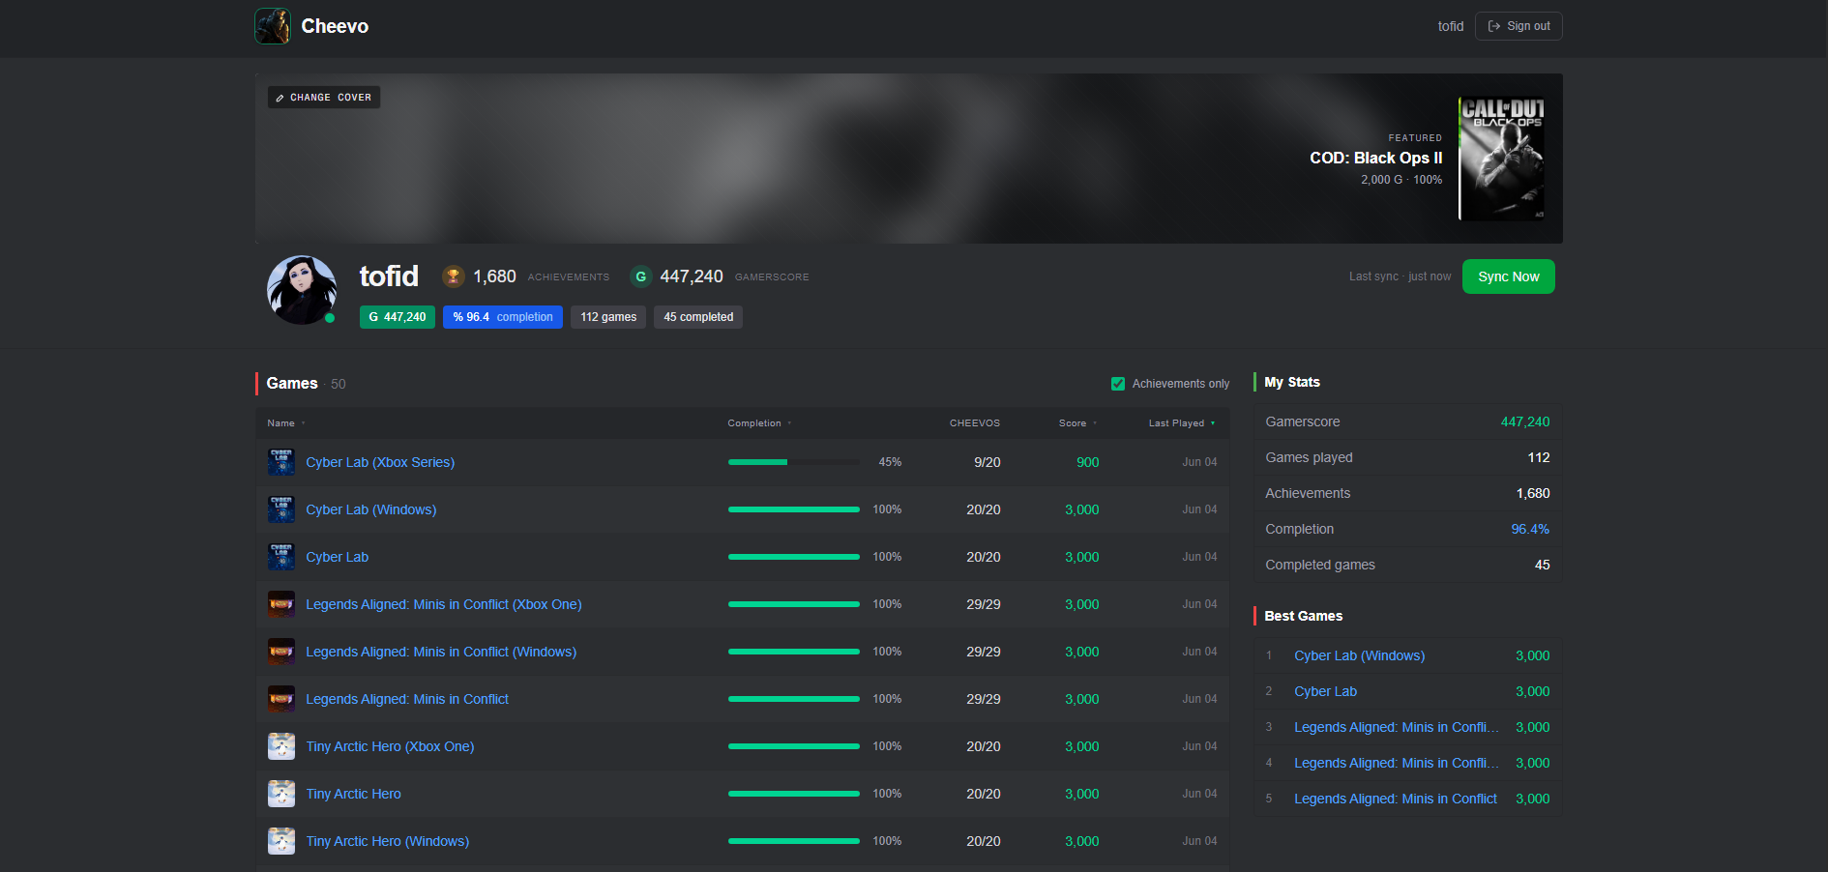Click the Games played stat row
The width and height of the screenshot is (1828, 872).
click(x=1408, y=457)
